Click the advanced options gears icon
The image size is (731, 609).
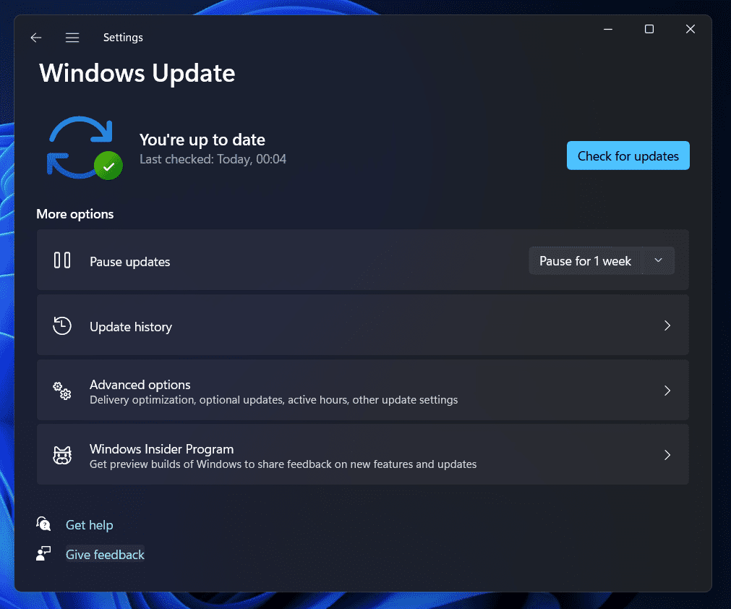(62, 391)
